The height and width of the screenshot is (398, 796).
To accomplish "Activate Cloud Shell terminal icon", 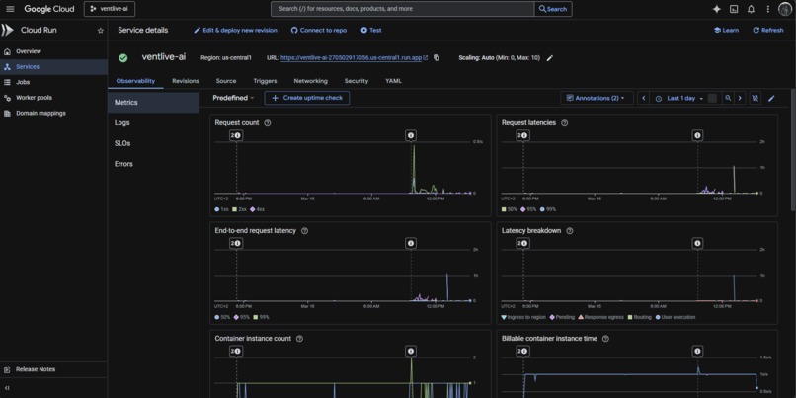I will tap(734, 9).
